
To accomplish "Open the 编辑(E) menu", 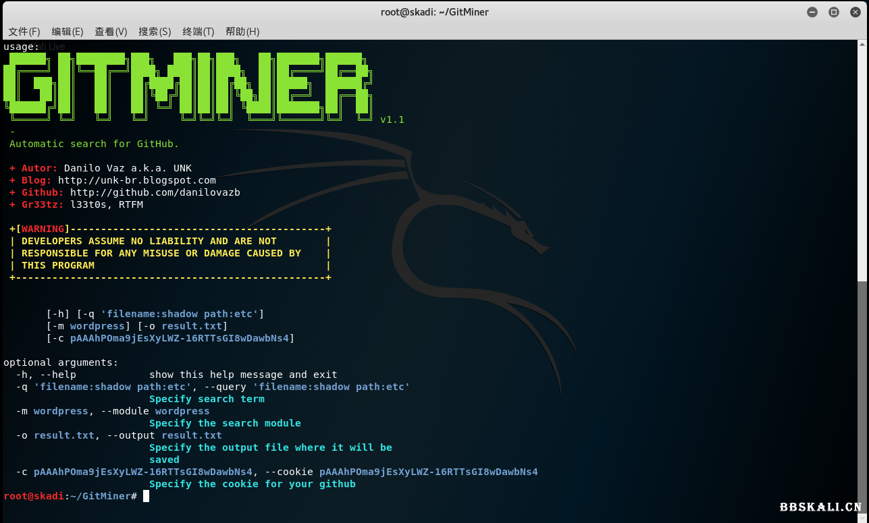I will [x=68, y=32].
